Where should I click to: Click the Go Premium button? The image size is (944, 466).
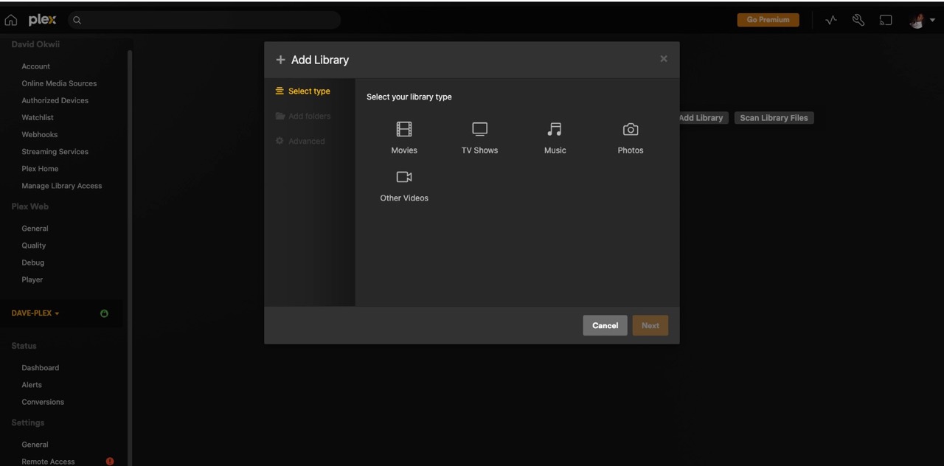(768, 20)
